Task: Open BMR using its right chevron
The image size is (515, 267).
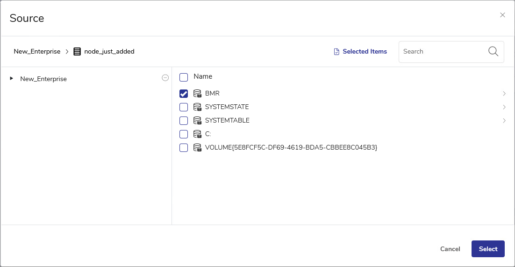Action: pyautogui.click(x=504, y=94)
